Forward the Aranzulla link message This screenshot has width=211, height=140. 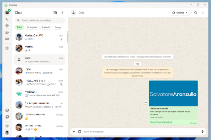click(x=146, y=103)
